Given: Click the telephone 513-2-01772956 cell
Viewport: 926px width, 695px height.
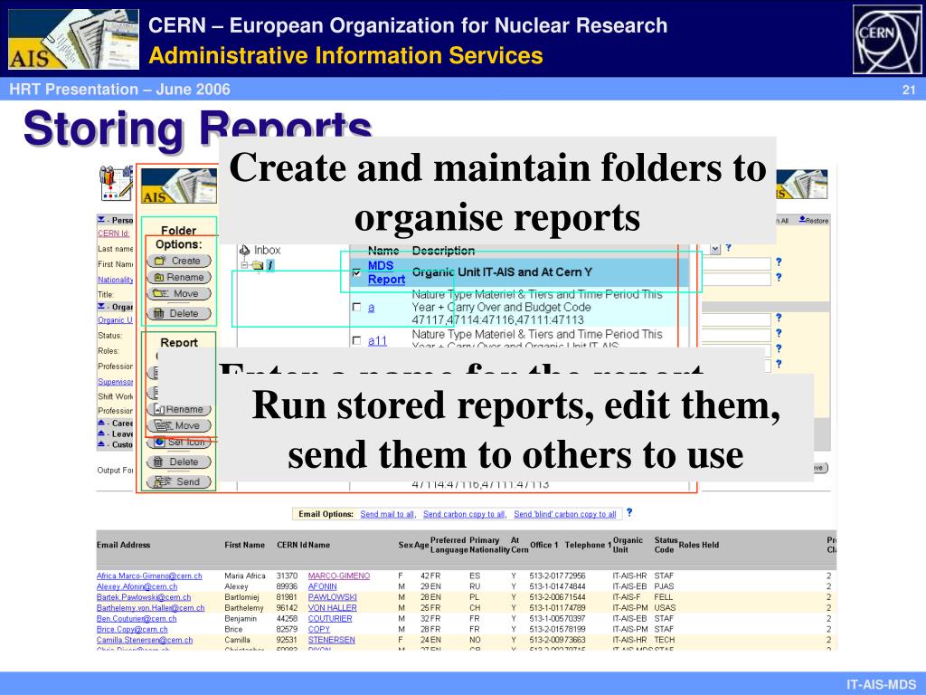Looking at the screenshot, I should click(557, 576).
